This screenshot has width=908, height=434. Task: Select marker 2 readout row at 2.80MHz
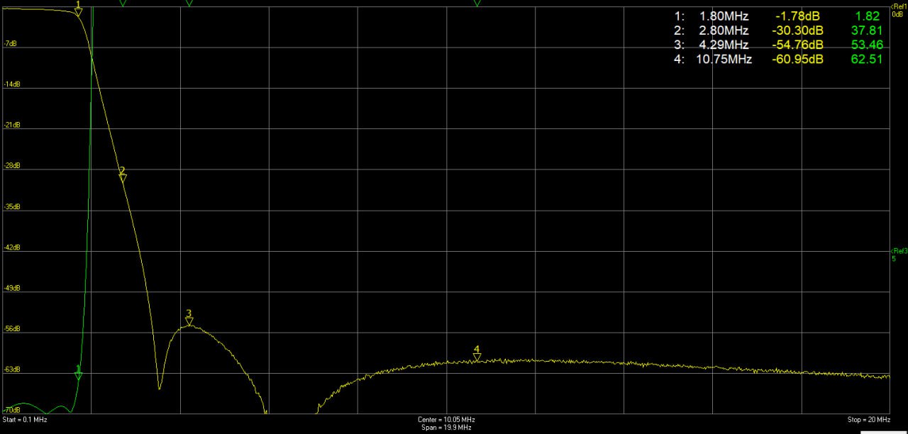(x=777, y=30)
